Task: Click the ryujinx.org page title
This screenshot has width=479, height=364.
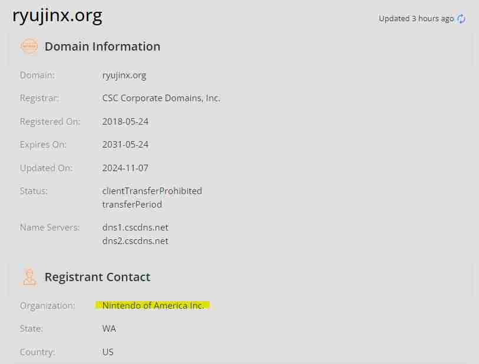Action: pyautogui.click(x=57, y=15)
